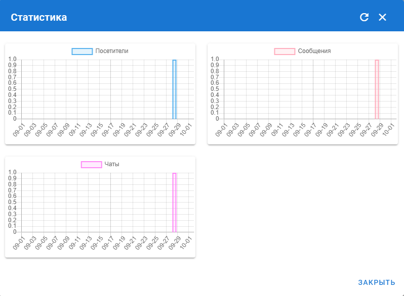Click the 10-01 date label in Сообщения chart
Viewport: 404px width, 296px height.
pos(389,130)
